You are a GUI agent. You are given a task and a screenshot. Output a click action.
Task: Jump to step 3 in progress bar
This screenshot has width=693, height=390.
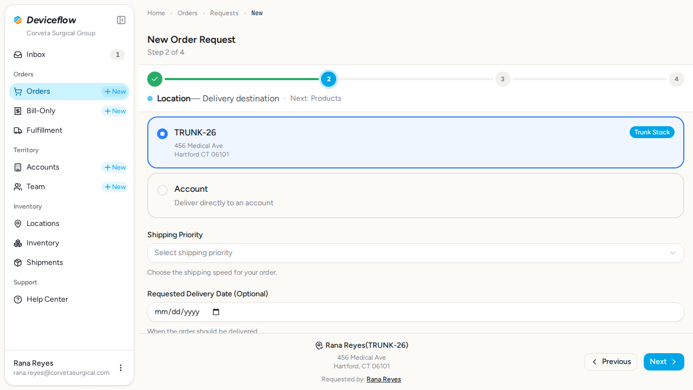[502, 79]
